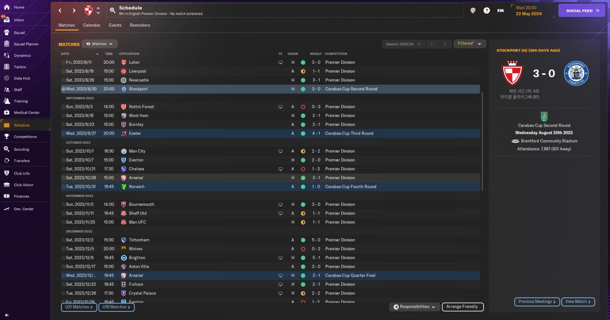The image size is (610, 320).
Task: Click TV icon on Luton row
Action: (x=281, y=62)
